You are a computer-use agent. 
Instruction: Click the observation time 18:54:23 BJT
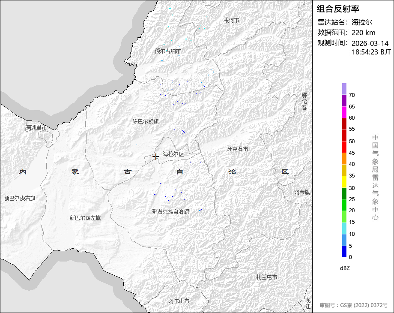pos(371,52)
